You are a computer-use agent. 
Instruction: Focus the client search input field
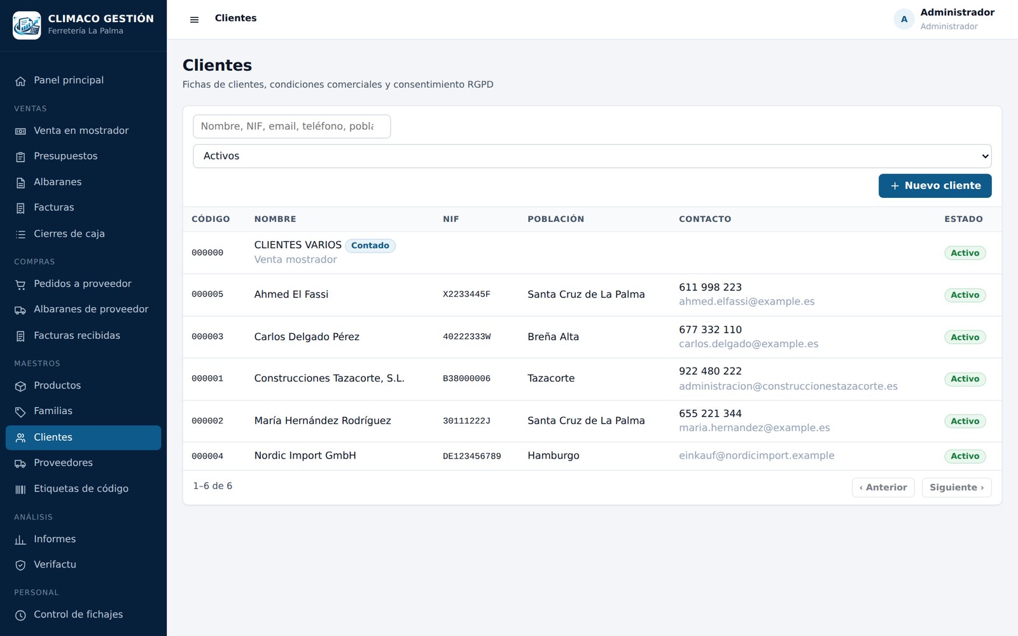click(x=291, y=126)
